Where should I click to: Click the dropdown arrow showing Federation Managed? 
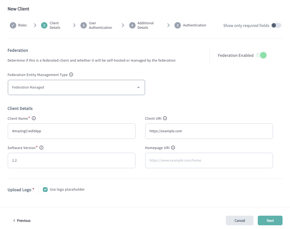pos(138,87)
